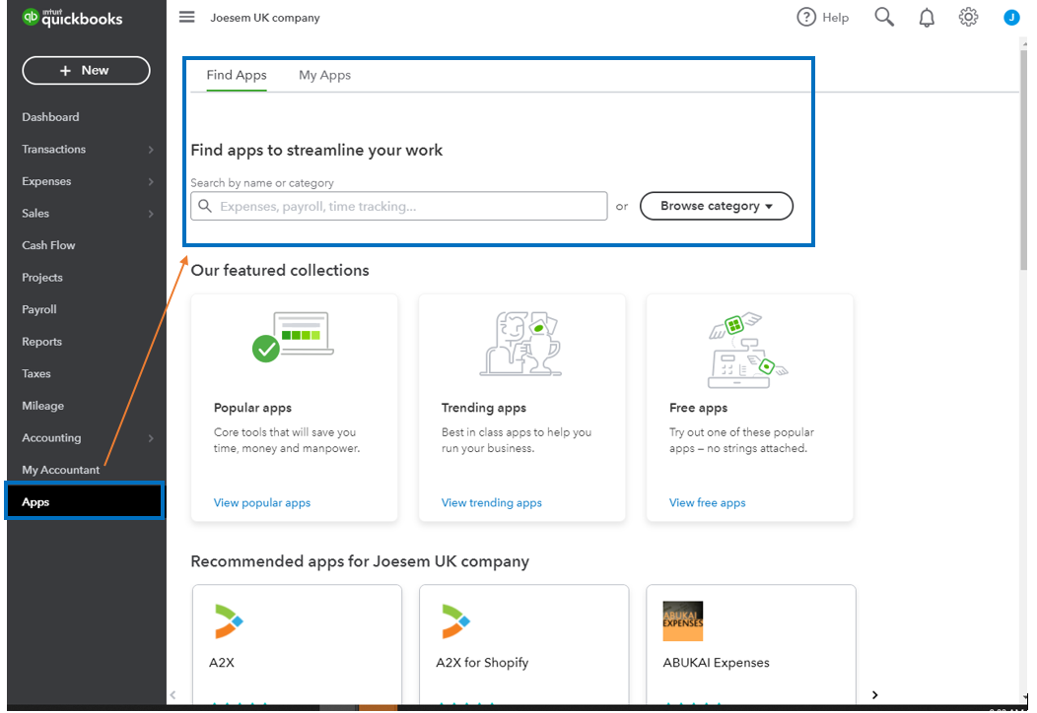Open the notifications bell
This screenshot has height=713, width=1037.
click(927, 18)
